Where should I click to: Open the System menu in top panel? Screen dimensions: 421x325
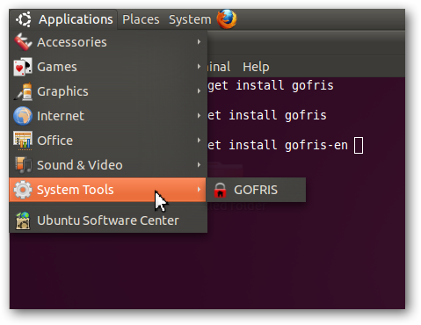(190, 19)
